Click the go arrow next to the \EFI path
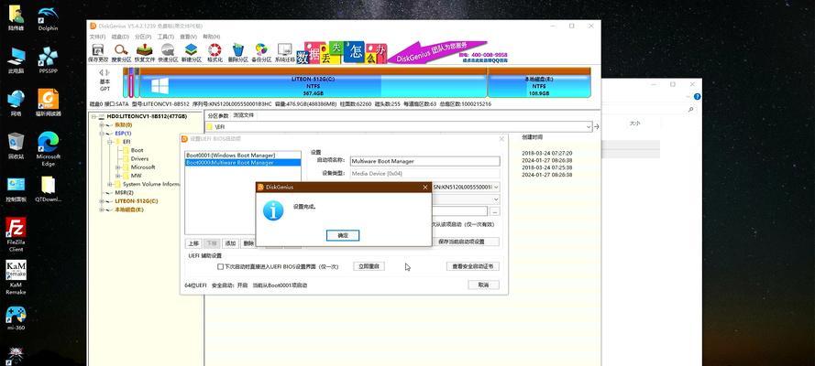Image resolution: width=815 pixels, height=366 pixels. coord(596,126)
